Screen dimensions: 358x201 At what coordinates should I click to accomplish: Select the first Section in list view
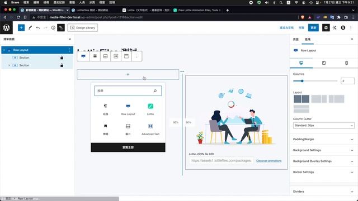point(24,58)
